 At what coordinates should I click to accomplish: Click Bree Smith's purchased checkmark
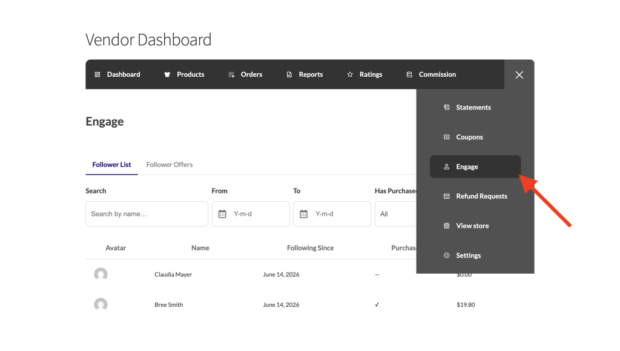tap(377, 305)
